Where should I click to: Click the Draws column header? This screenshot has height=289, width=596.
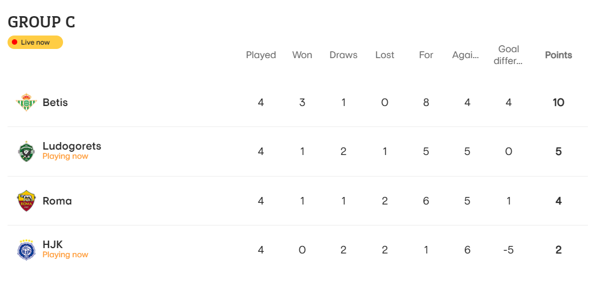click(343, 55)
